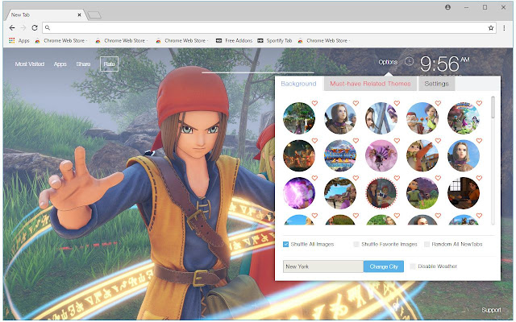The width and height of the screenshot is (516, 322).
Task: Open the Chrome profile account icon
Action: coord(448,7)
